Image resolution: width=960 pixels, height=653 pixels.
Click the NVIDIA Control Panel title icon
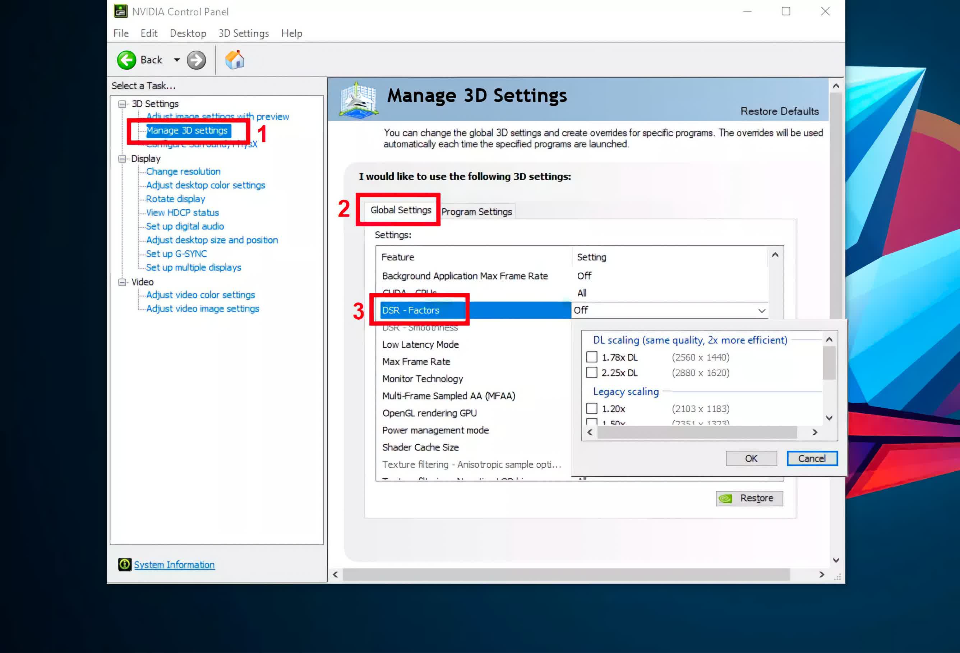click(x=121, y=11)
